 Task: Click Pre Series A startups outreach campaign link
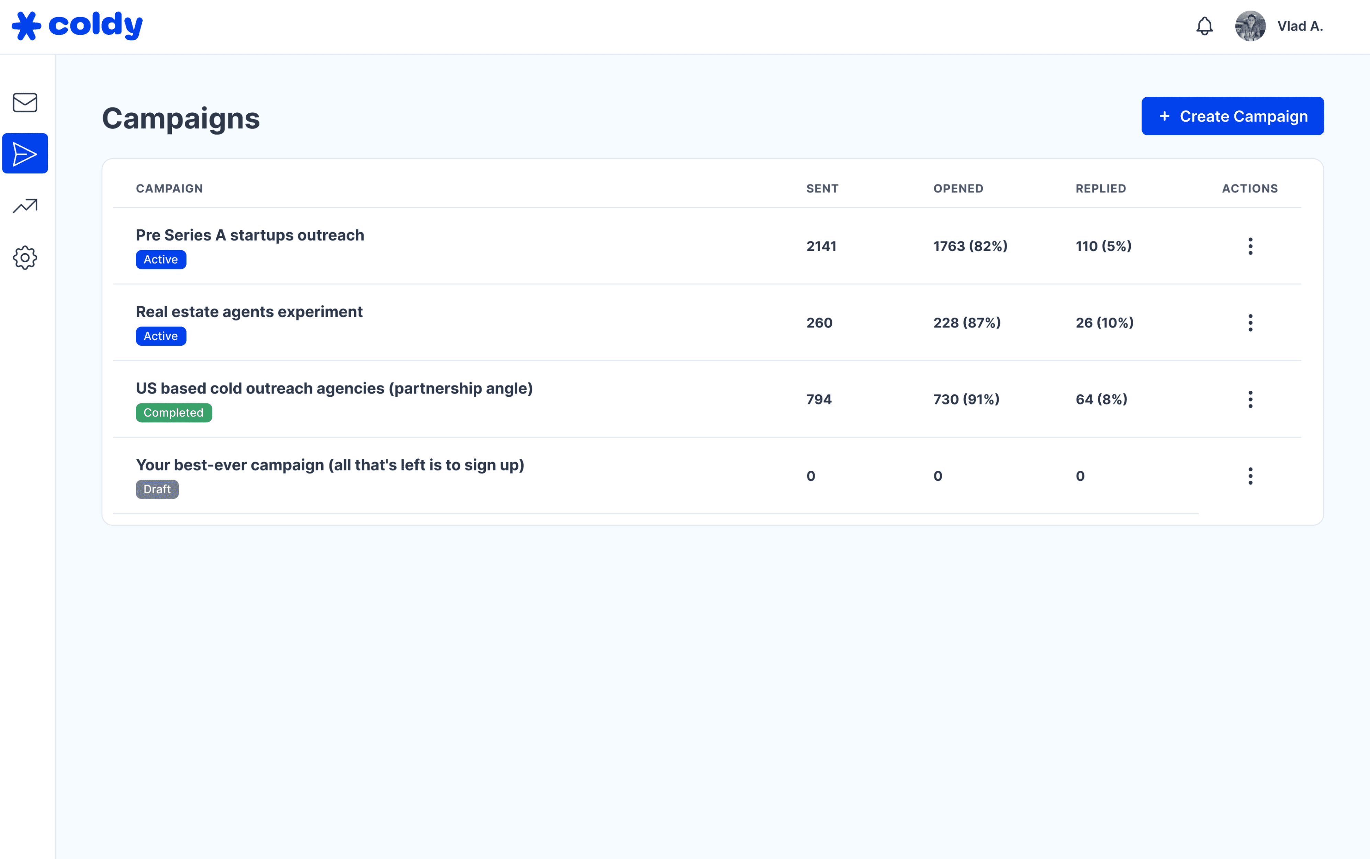(249, 235)
